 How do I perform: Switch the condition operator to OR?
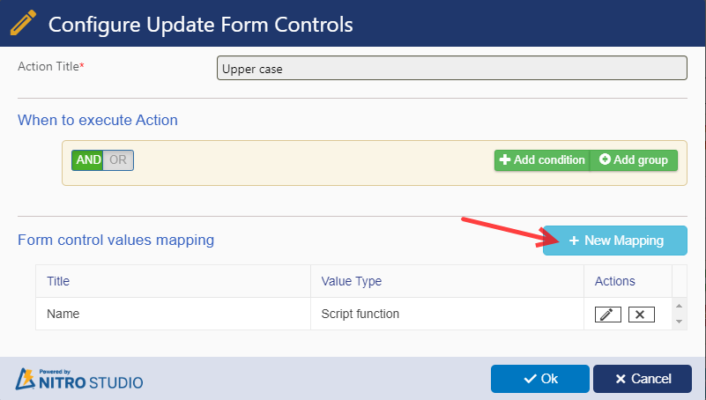click(x=118, y=160)
